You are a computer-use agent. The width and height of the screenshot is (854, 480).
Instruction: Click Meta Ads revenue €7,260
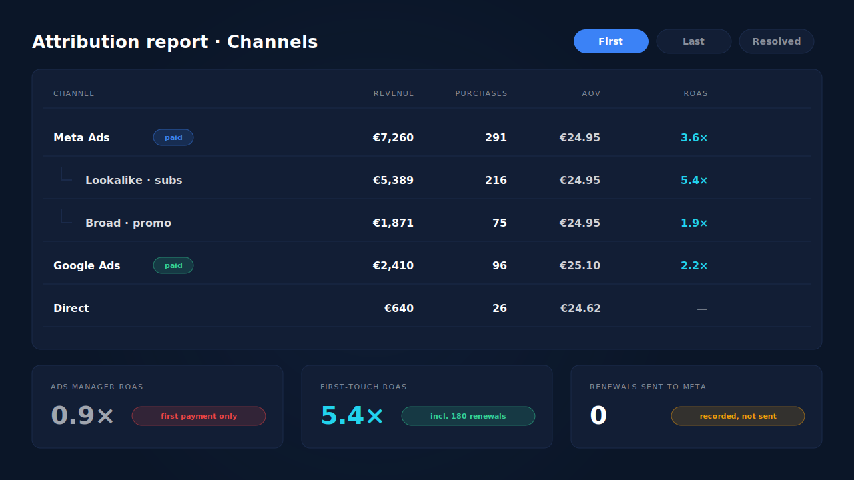(x=393, y=137)
